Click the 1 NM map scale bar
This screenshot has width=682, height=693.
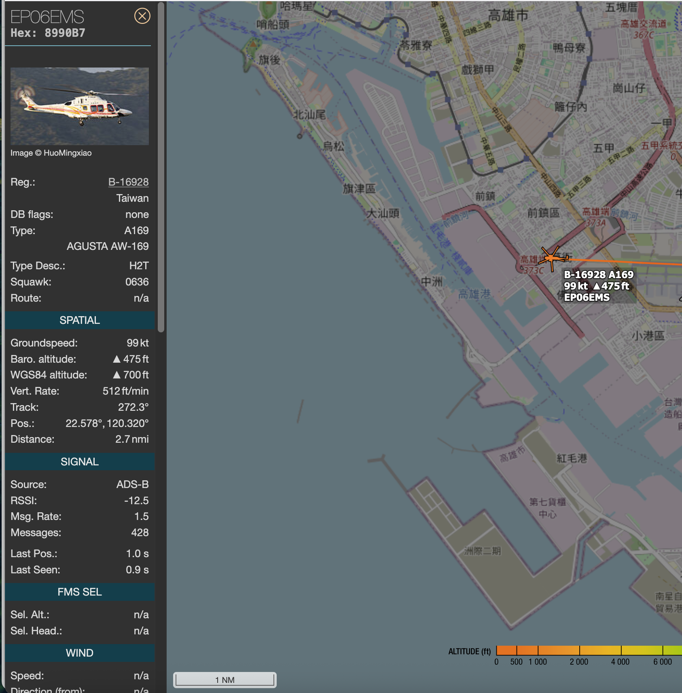(225, 680)
